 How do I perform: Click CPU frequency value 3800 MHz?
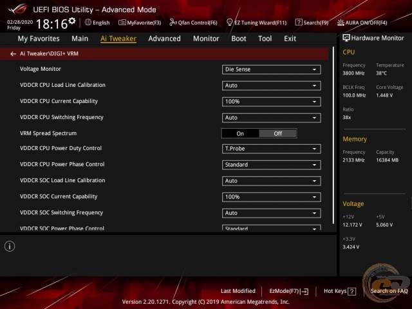tap(353, 73)
